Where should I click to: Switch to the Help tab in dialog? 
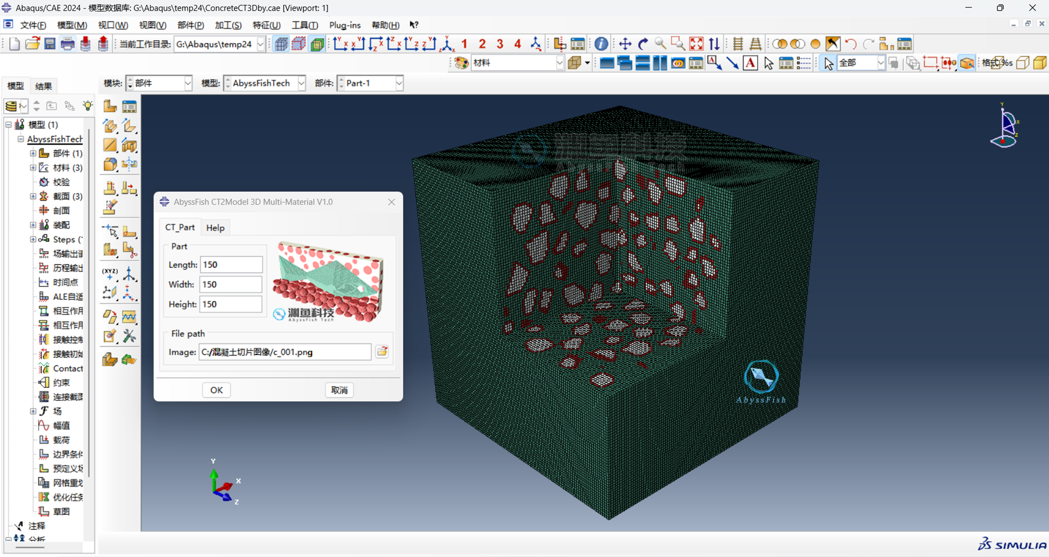click(x=215, y=227)
